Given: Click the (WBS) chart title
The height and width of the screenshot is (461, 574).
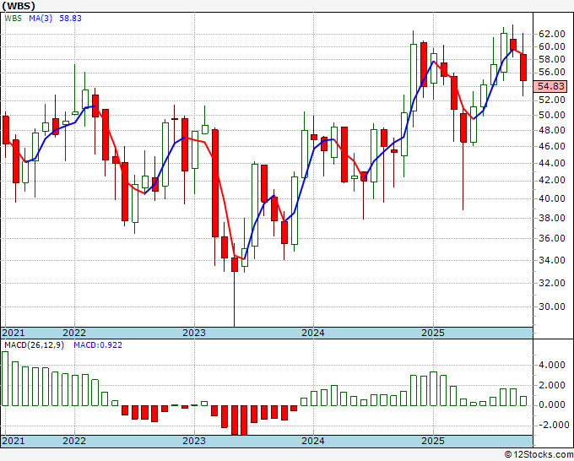Looking at the screenshot, I should coord(19,6).
